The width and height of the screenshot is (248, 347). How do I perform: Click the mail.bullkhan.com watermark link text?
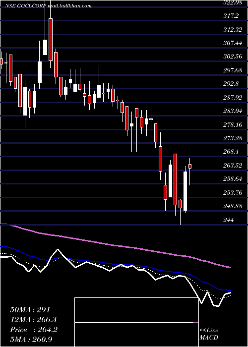(x=69, y=6)
